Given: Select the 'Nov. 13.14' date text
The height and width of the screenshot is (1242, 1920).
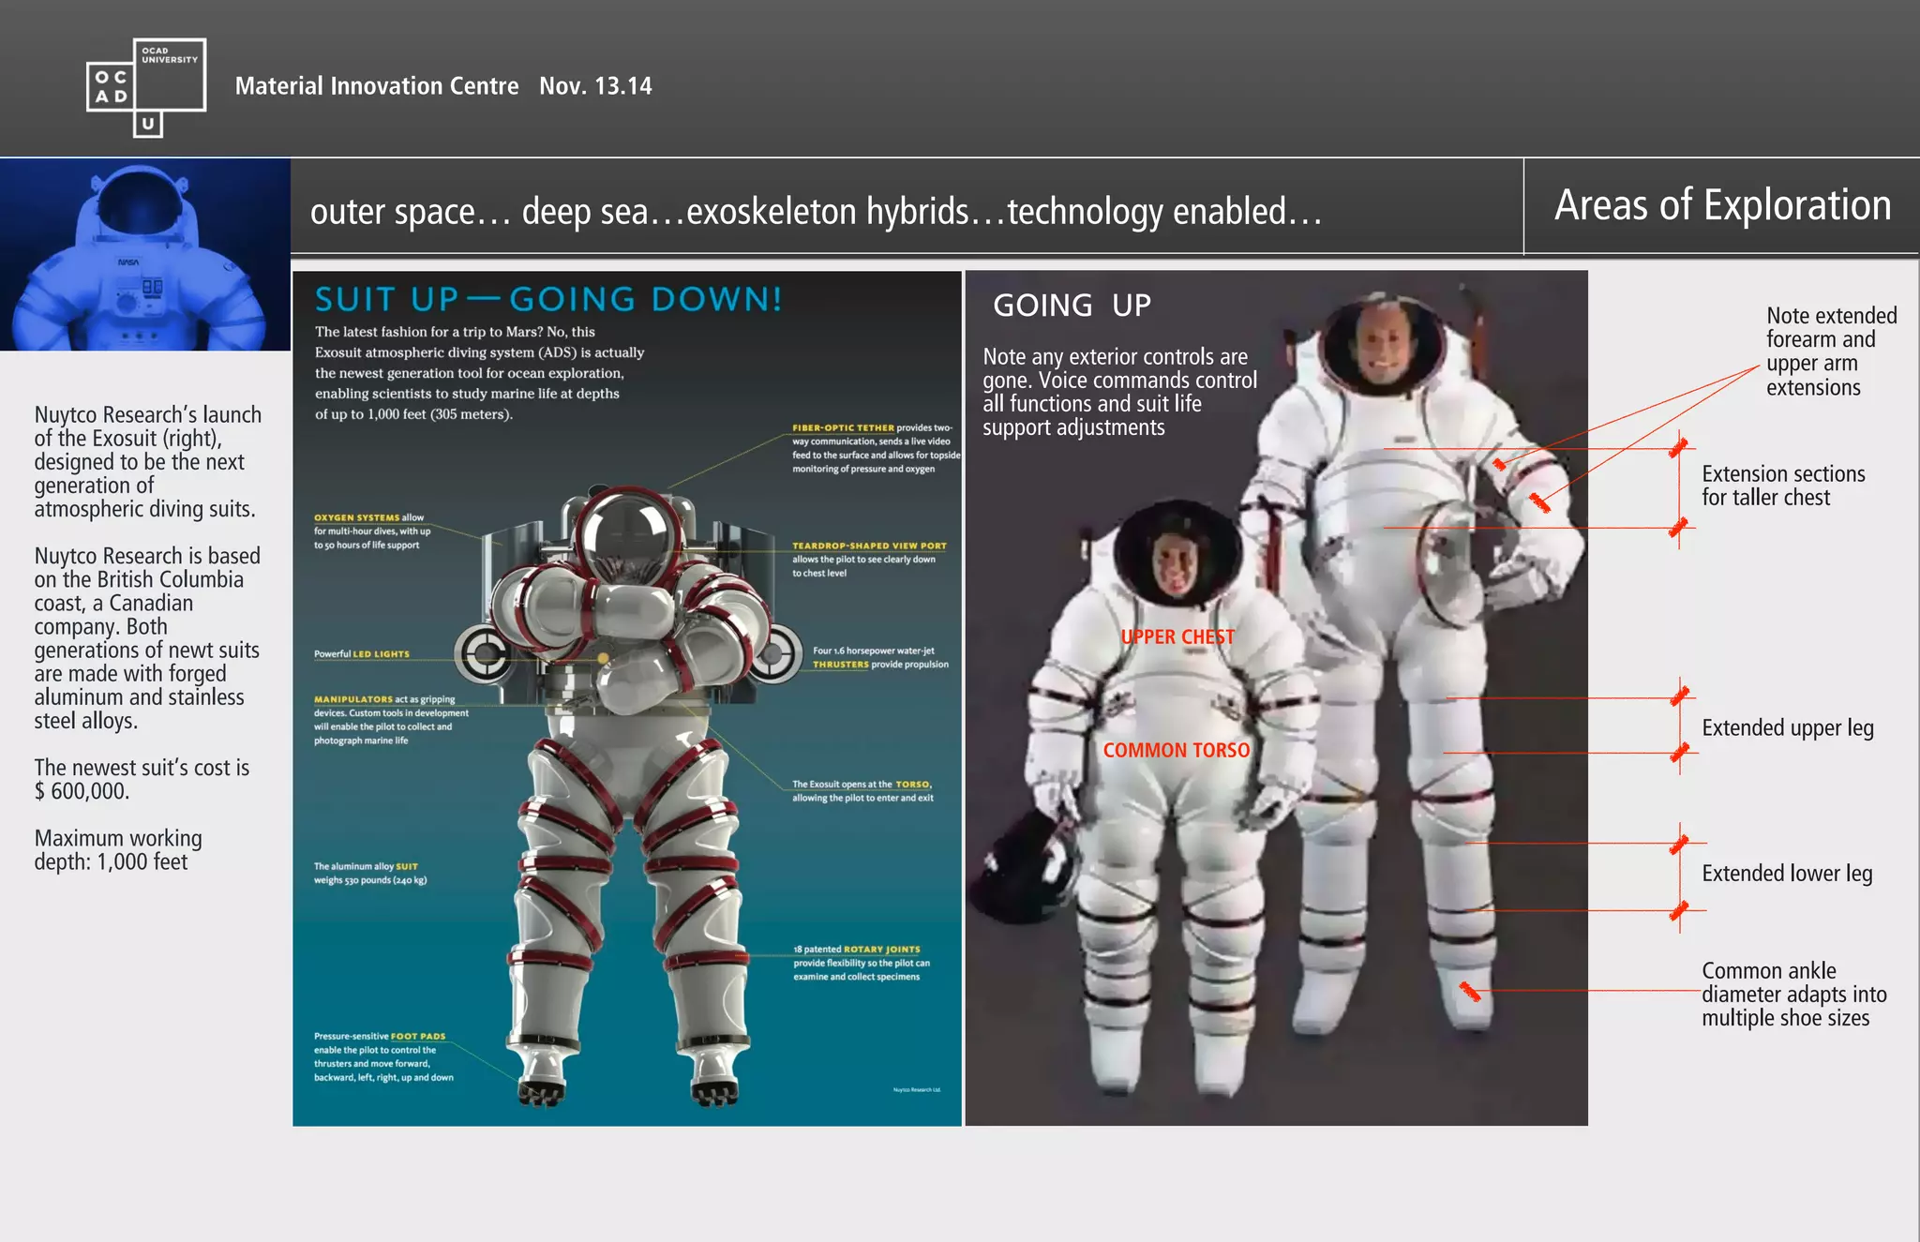Looking at the screenshot, I should coord(595,86).
